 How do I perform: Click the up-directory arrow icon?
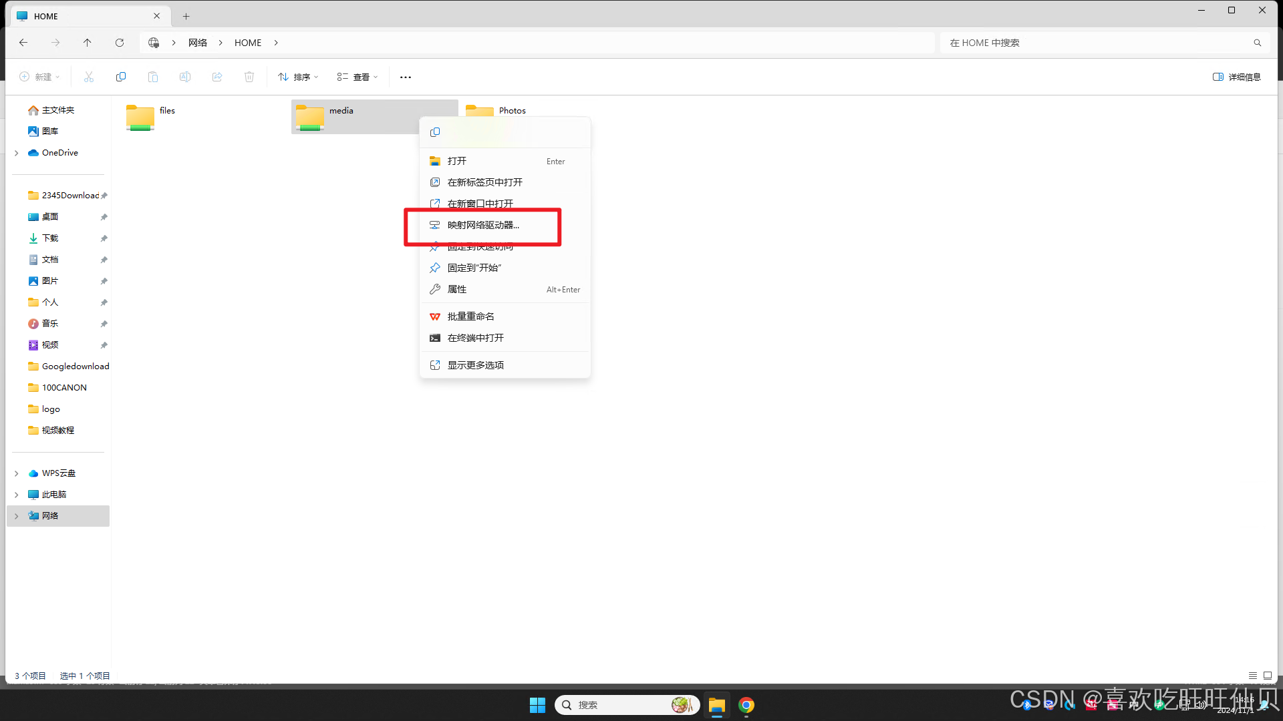tap(87, 43)
